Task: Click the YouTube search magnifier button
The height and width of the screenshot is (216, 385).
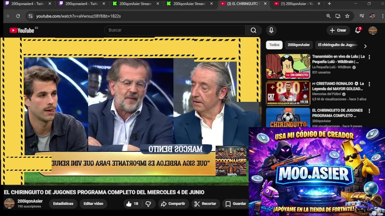Action: [254, 30]
